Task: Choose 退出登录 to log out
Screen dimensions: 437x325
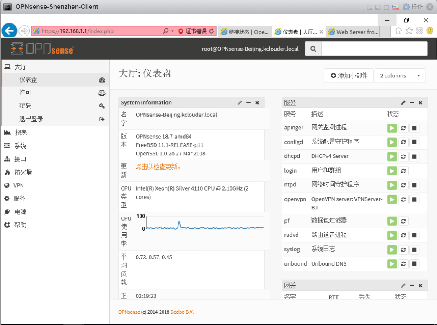Action: point(55,119)
